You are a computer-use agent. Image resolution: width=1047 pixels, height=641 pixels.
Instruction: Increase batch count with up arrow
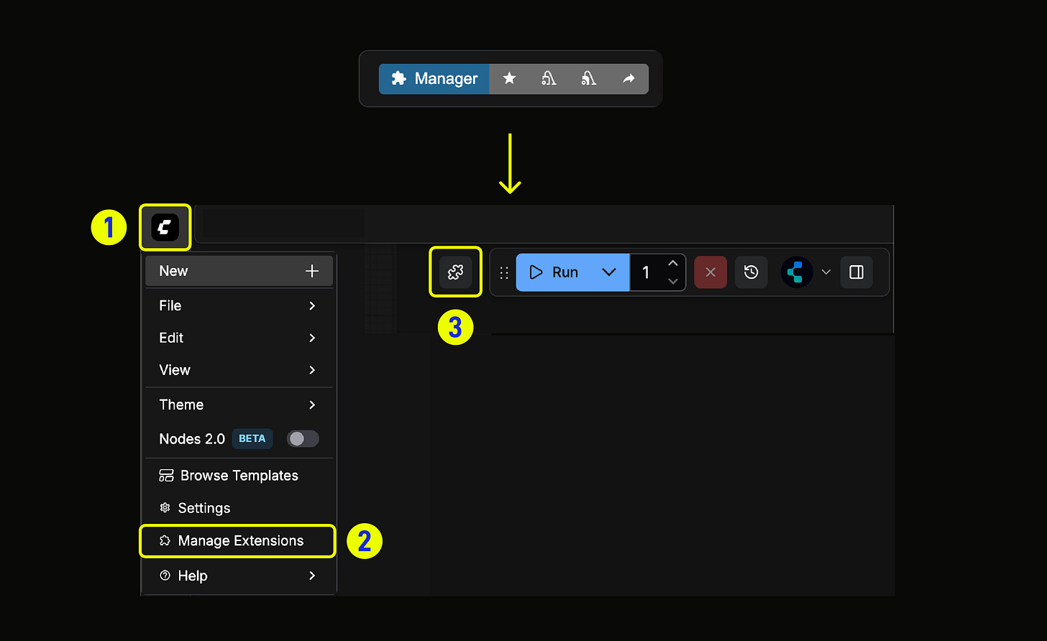[x=673, y=263]
